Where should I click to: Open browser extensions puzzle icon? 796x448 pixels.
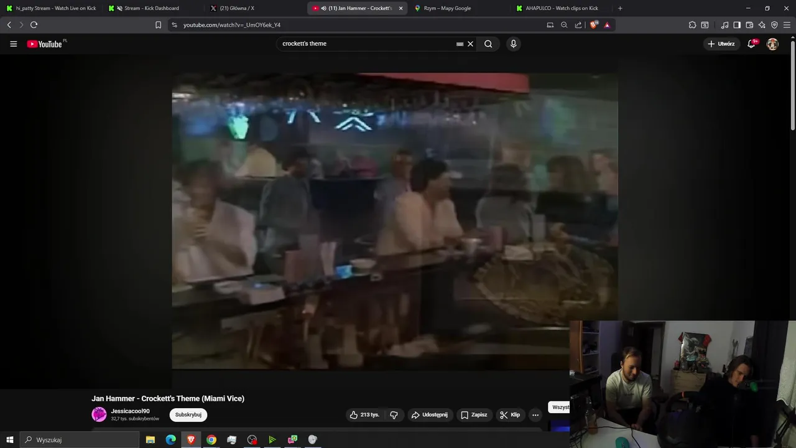692,25
